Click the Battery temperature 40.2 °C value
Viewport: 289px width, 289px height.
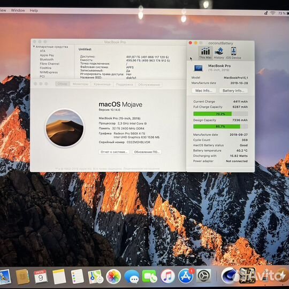click(242, 150)
